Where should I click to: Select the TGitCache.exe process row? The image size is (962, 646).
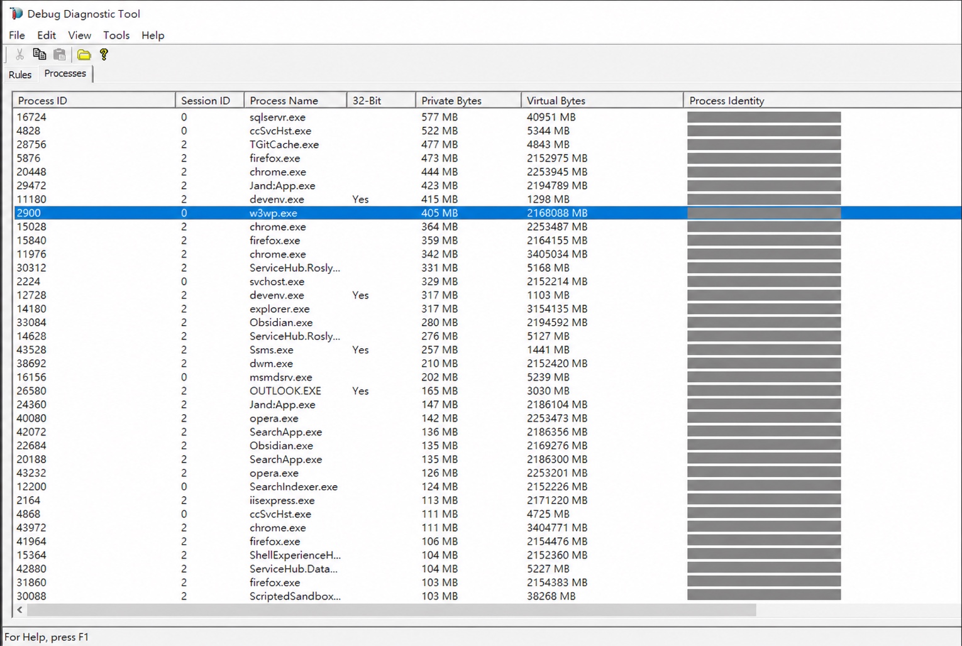[487, 145]
